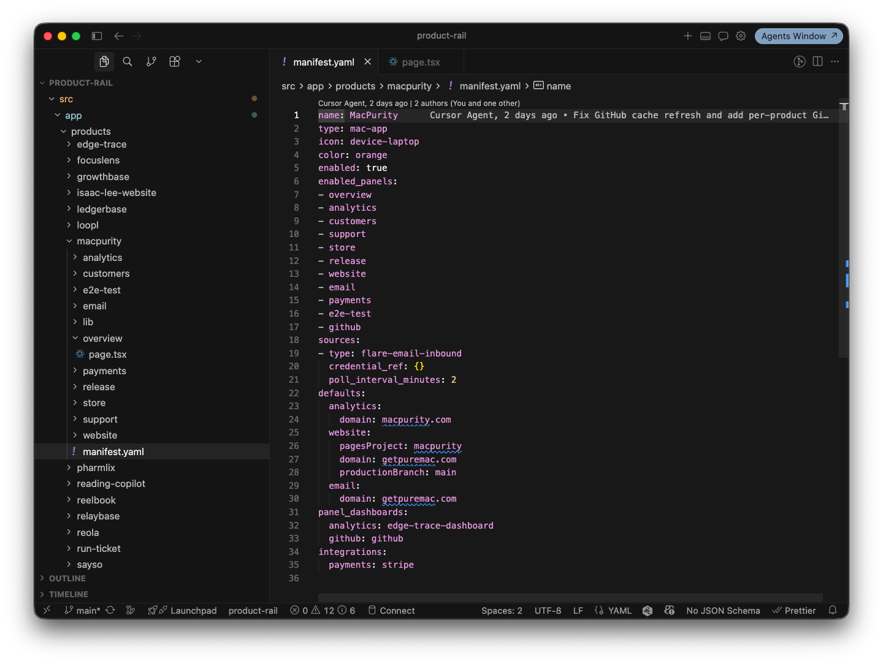
Task: Change LF end of line sequence
Action: (578, 611)
